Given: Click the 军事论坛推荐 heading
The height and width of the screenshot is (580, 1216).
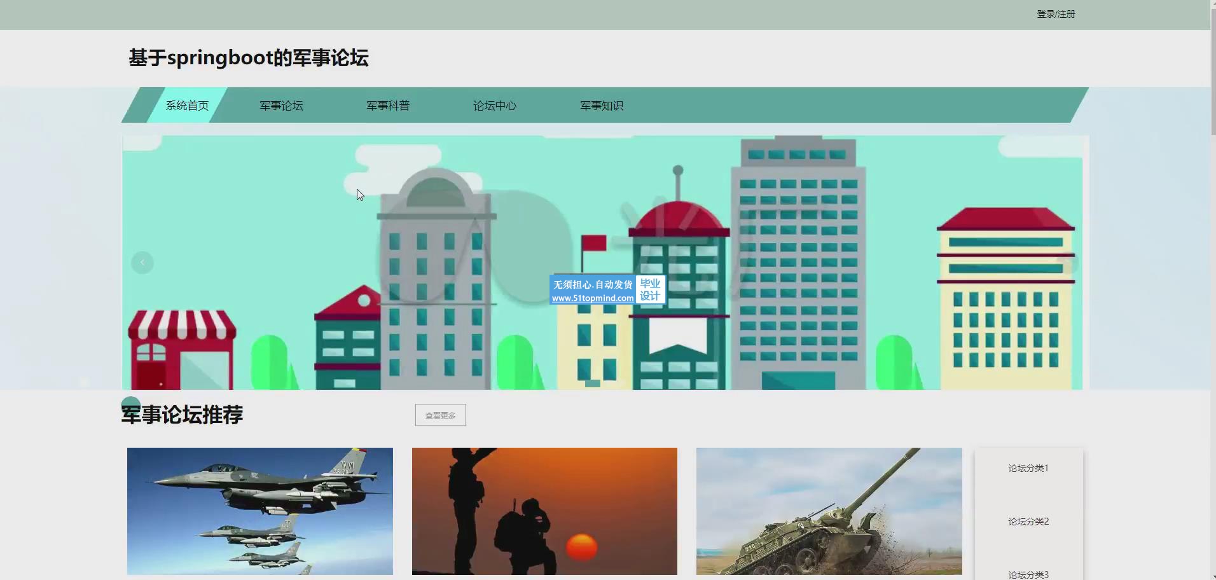Looking at the screenshot, I should click(183, 415).
